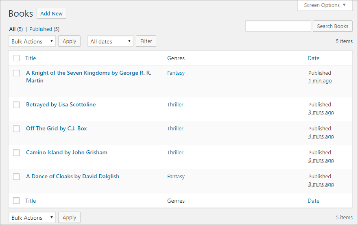Click the bottom '5 items' count
The height and width of the screenshot is (225, 358).
[x=344, y=217]
